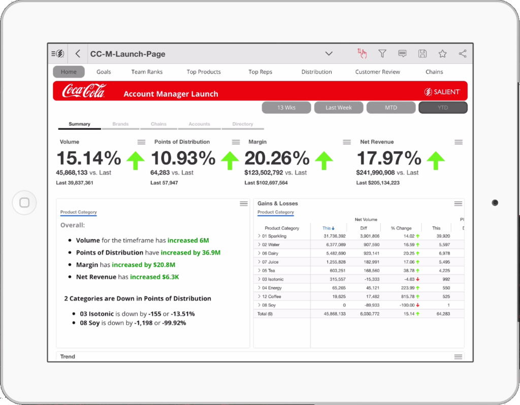Open the filter funnel icon
Image resolution: width=520 pixels, height=405 pixels.
click(382, 53)
